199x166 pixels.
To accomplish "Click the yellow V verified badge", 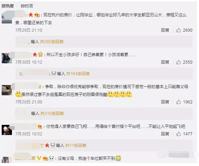I will (39, 158).
